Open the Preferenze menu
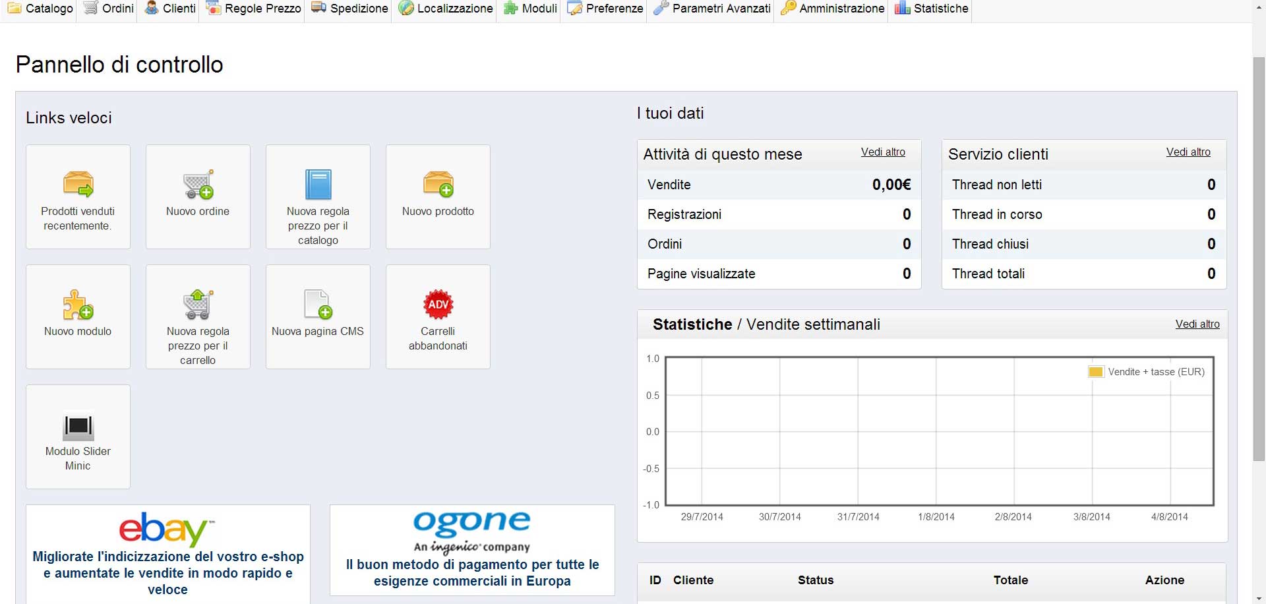The width and height of the screenshot is (1266, 604). [605, 9]
